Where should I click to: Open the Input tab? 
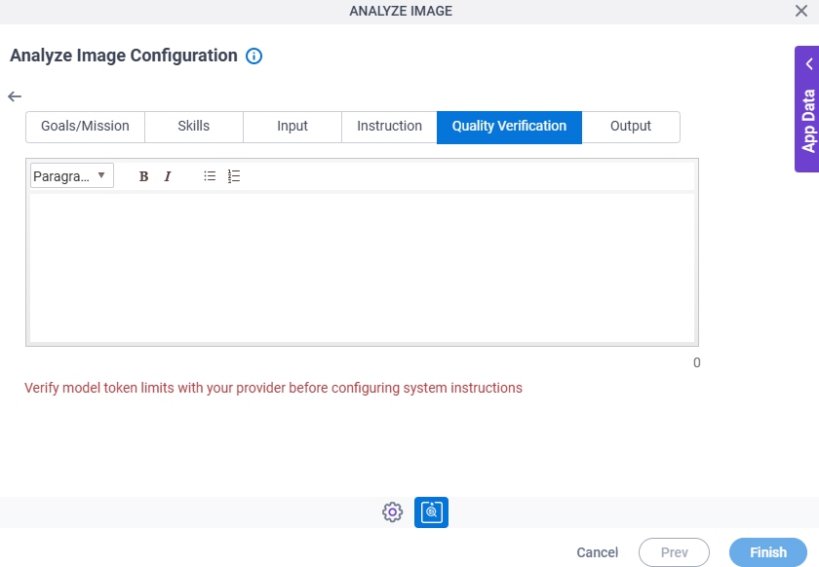(x=292, y=127)
